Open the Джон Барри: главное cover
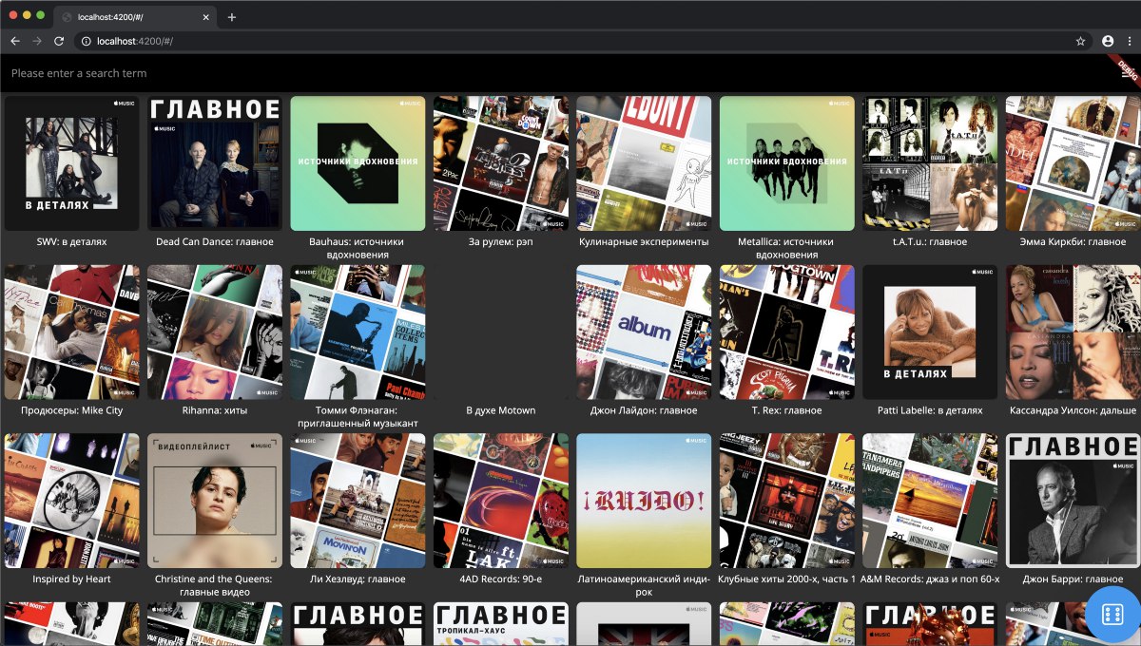This screenshot has height=646, width=1141. coord(1073,501)
